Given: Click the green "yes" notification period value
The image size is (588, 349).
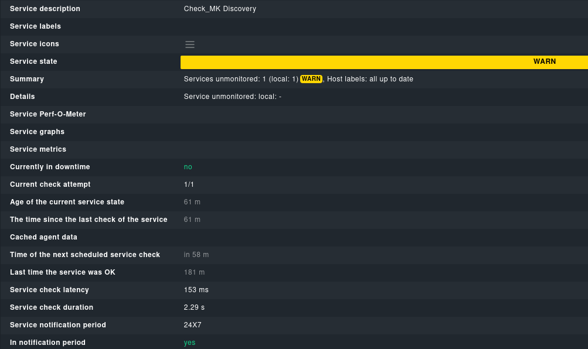Looking at the screenshot, I should tap(189, 343).
